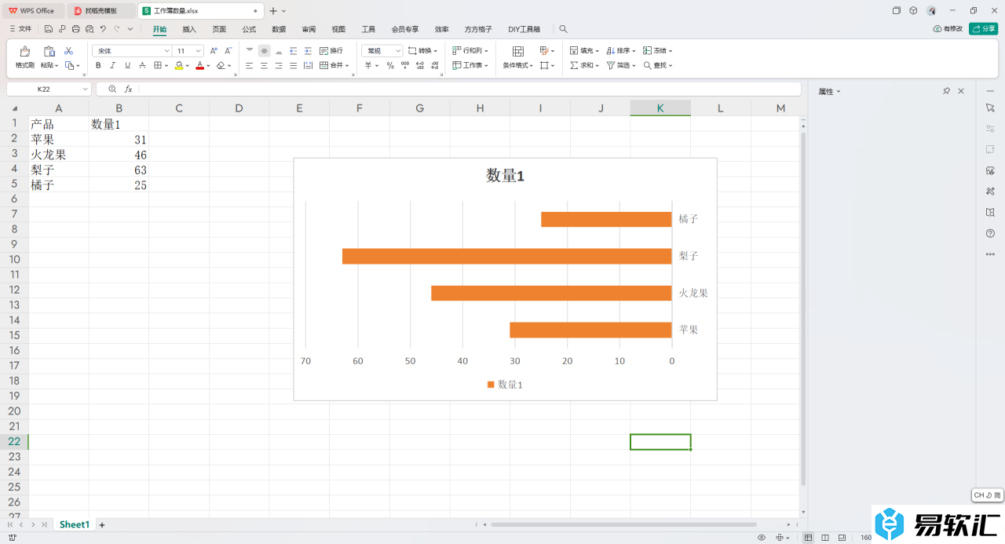The image size is (1005, 544).
Task: Click the eye reading-mode icon in status bar
Action: point(762,538)
